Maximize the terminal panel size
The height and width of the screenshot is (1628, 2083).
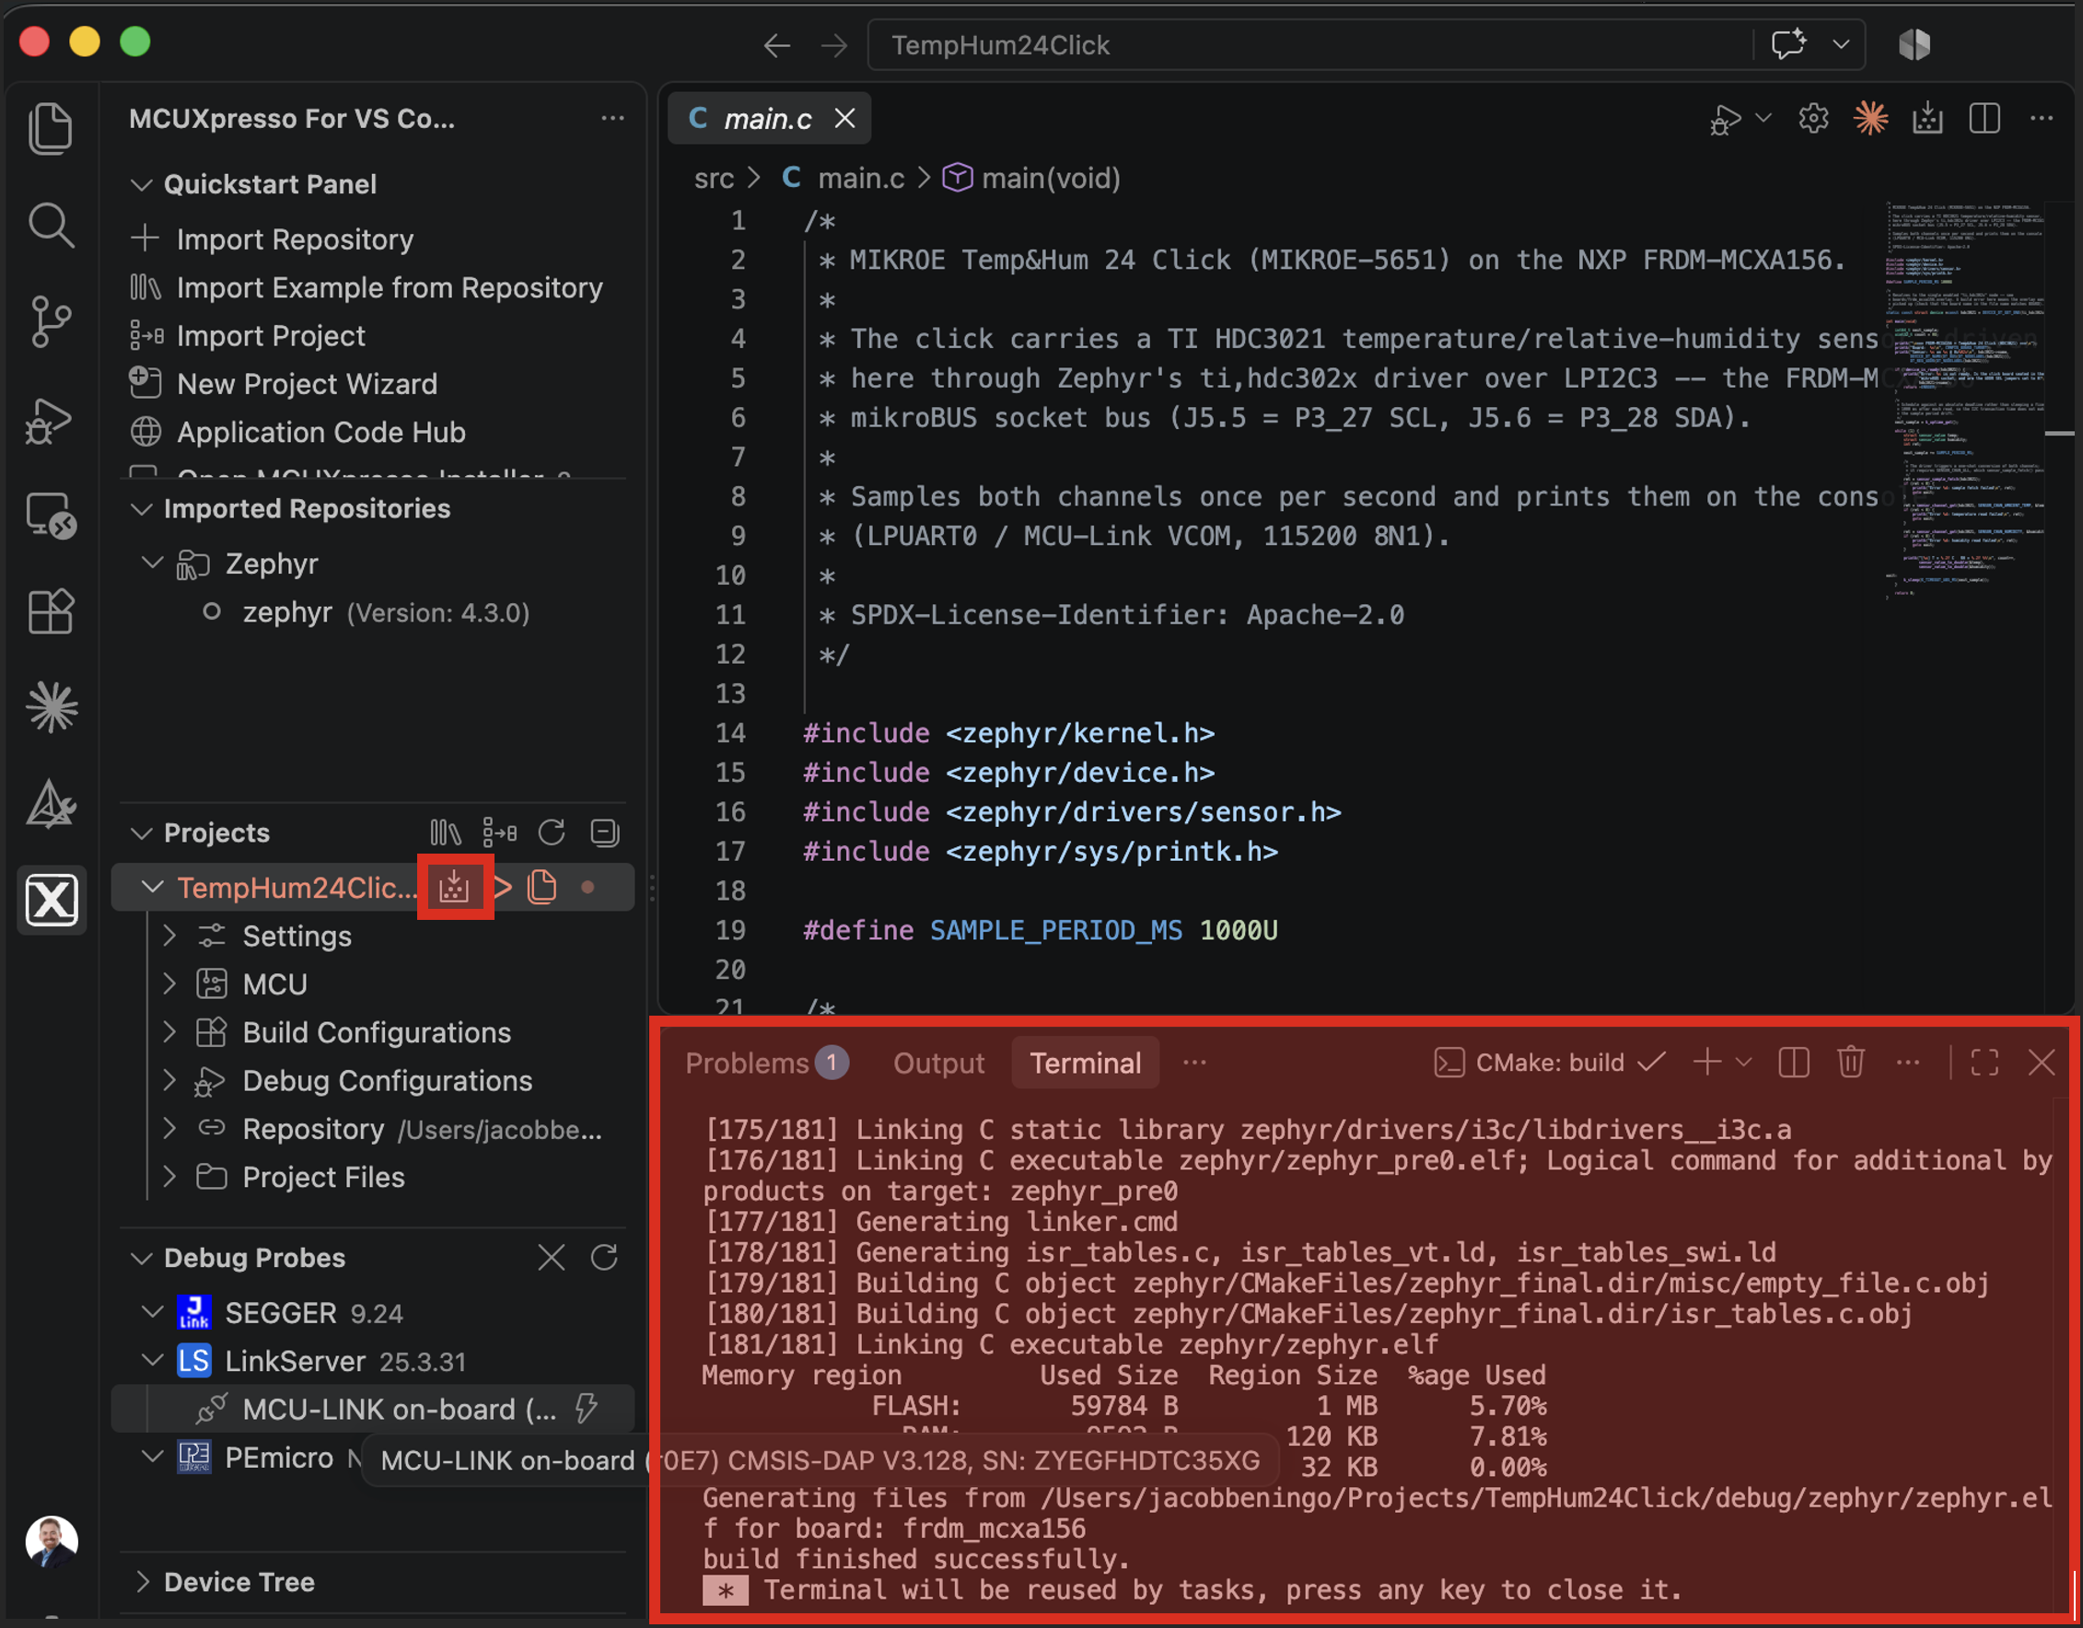1984,1063
